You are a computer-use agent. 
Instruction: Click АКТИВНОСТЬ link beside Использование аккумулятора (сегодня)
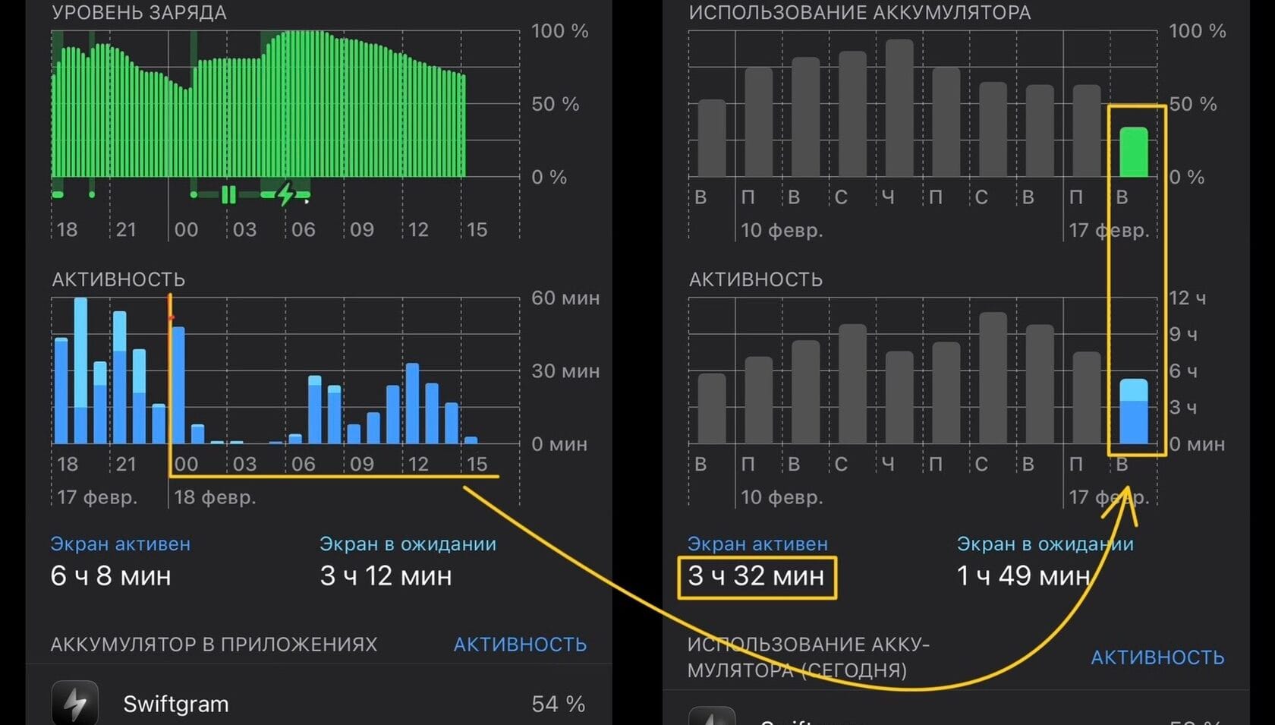(x=1157, y=657)
